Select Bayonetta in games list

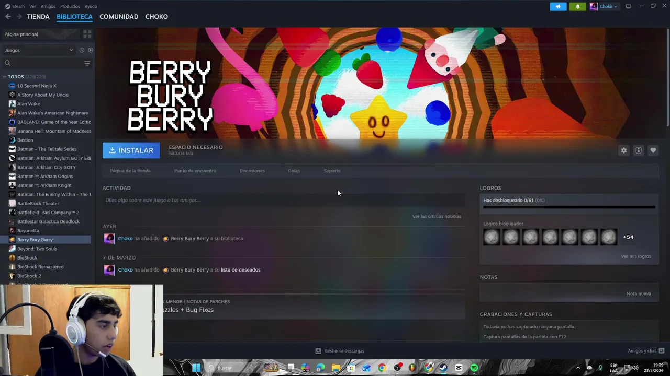coord(47,231)
